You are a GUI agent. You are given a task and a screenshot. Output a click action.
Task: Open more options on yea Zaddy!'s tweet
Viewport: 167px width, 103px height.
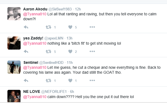tap(92, 51)
